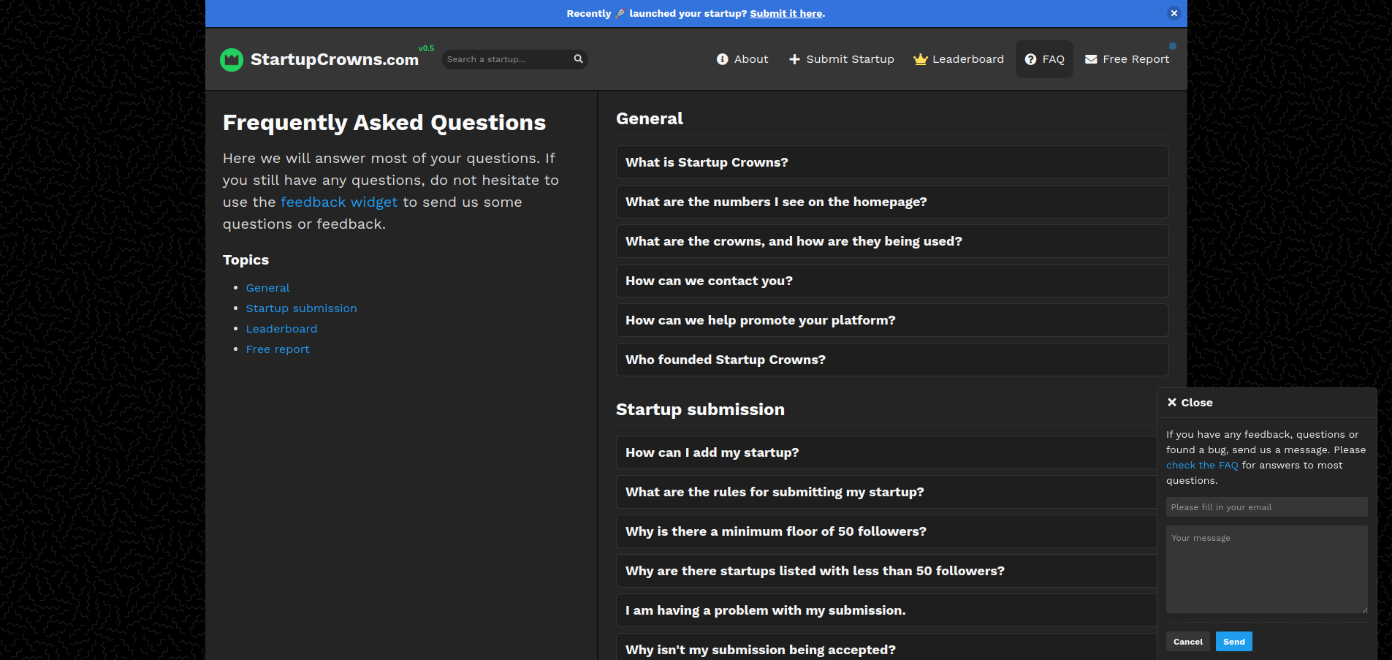Expand the submission rules question
This screenshot has width=1392, height=660.
(886, 492)
